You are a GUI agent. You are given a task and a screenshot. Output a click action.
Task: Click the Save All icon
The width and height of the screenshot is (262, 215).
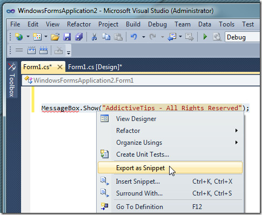79,37
